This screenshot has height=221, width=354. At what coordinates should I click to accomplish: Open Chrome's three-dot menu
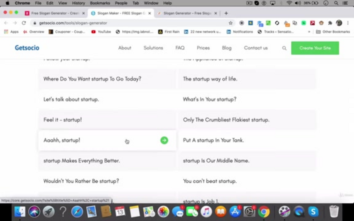(348, 23)
